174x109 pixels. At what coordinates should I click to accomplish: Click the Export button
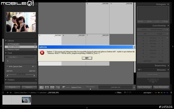[x=29, y=87]
